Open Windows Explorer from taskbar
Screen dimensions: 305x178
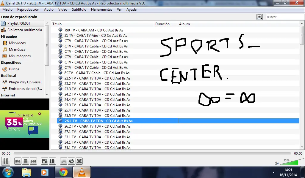coord(26,172)
